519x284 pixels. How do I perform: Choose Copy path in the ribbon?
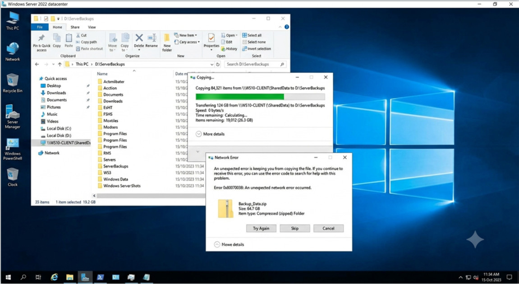(87, 42)
